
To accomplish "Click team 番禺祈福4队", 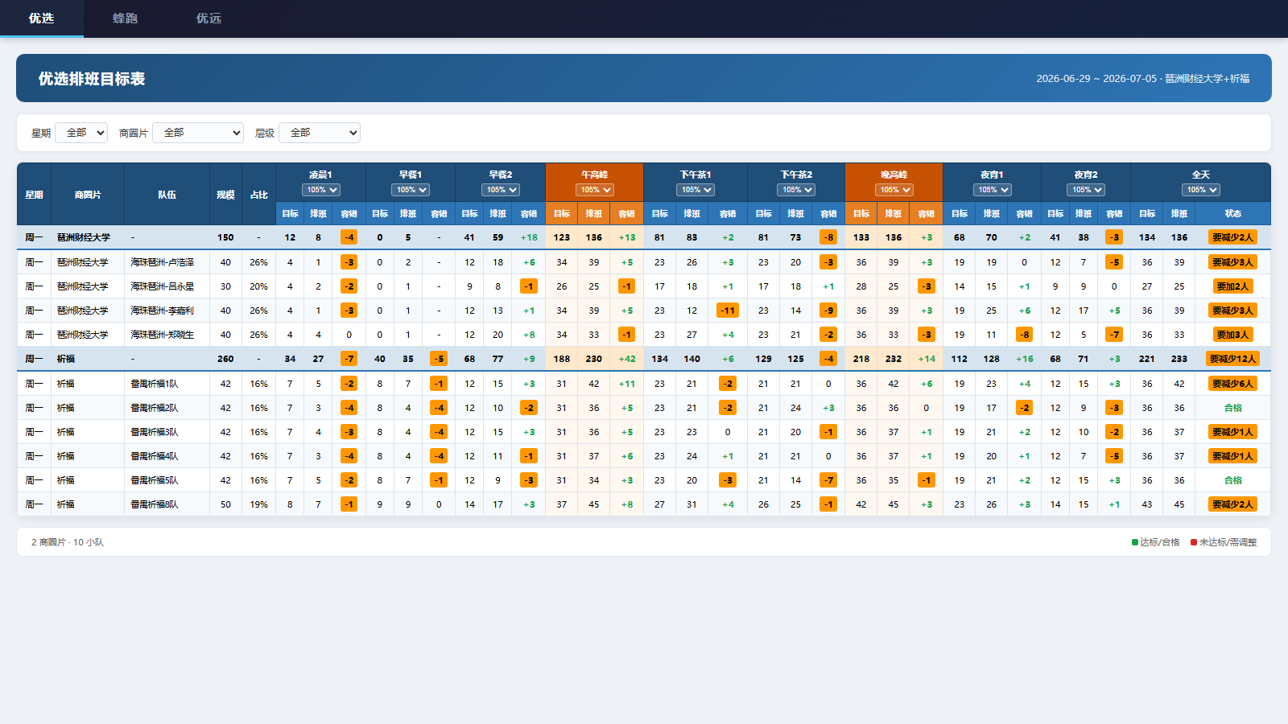I will [x=155, y=456].
